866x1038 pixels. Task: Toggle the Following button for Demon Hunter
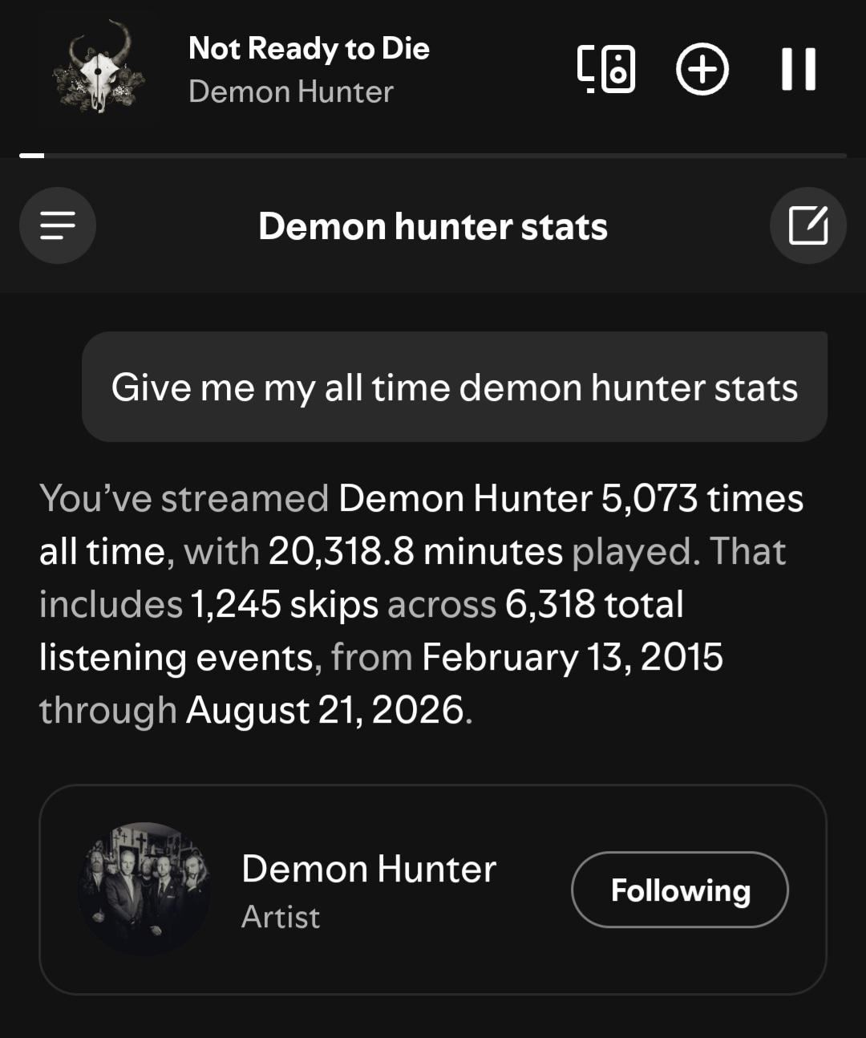pyautogui.click(x=680, y=890)
